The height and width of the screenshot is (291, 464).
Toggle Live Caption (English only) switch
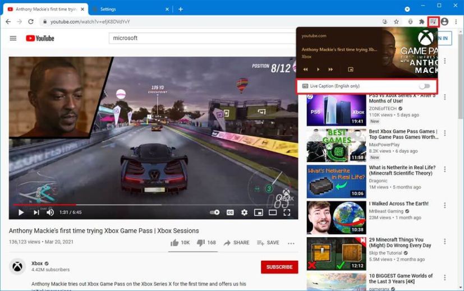coord(424,86)
